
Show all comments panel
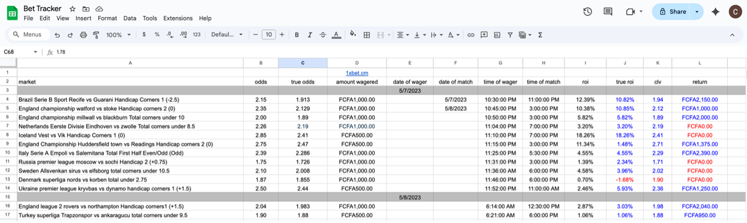[608, 11]
